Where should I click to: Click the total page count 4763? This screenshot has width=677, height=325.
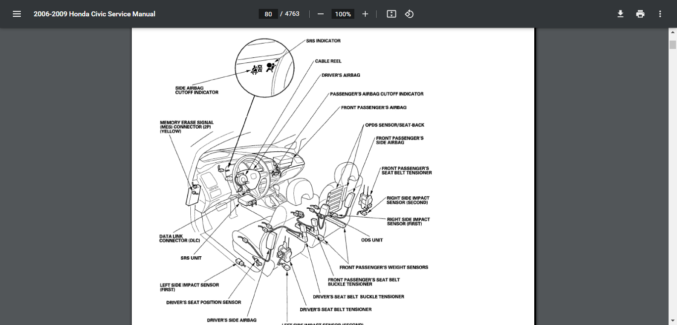(x=292, y=14)
